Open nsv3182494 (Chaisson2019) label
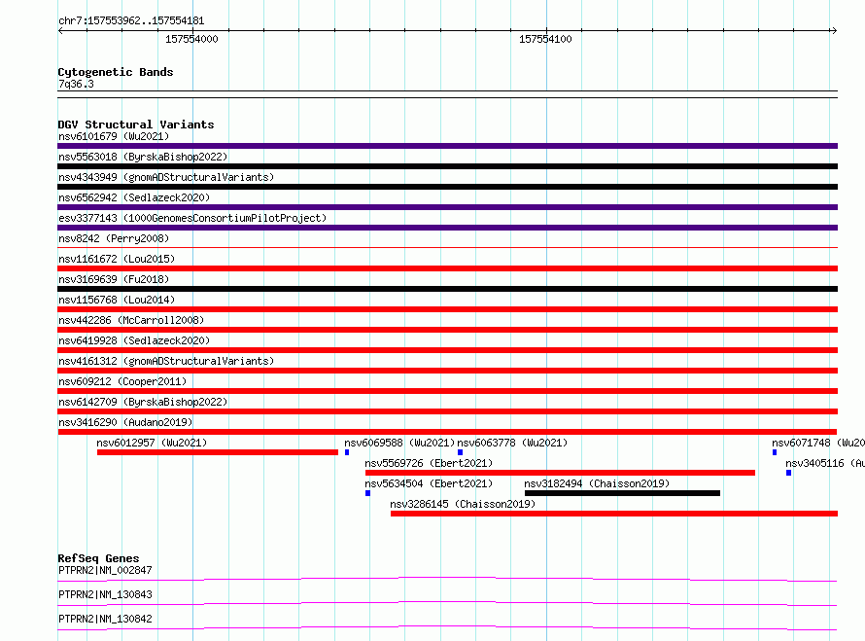 [597, 483]
